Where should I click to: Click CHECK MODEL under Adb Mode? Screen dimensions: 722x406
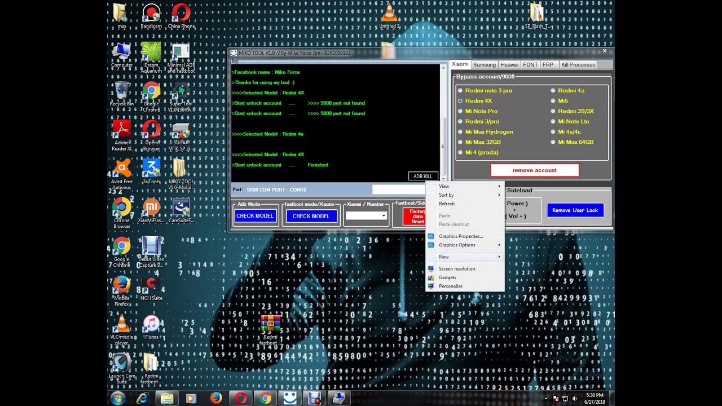click(255, 216)
